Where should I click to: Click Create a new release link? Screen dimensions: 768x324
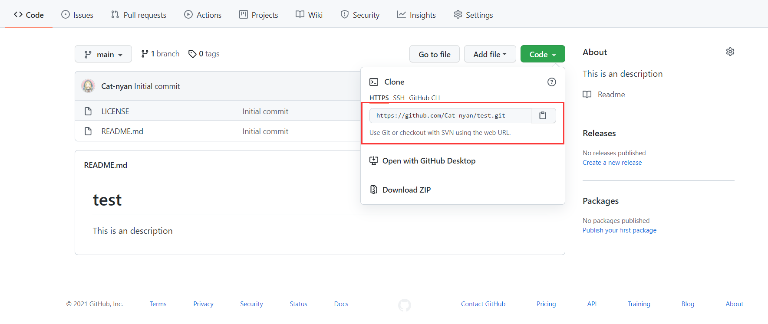tap(612, 163)
